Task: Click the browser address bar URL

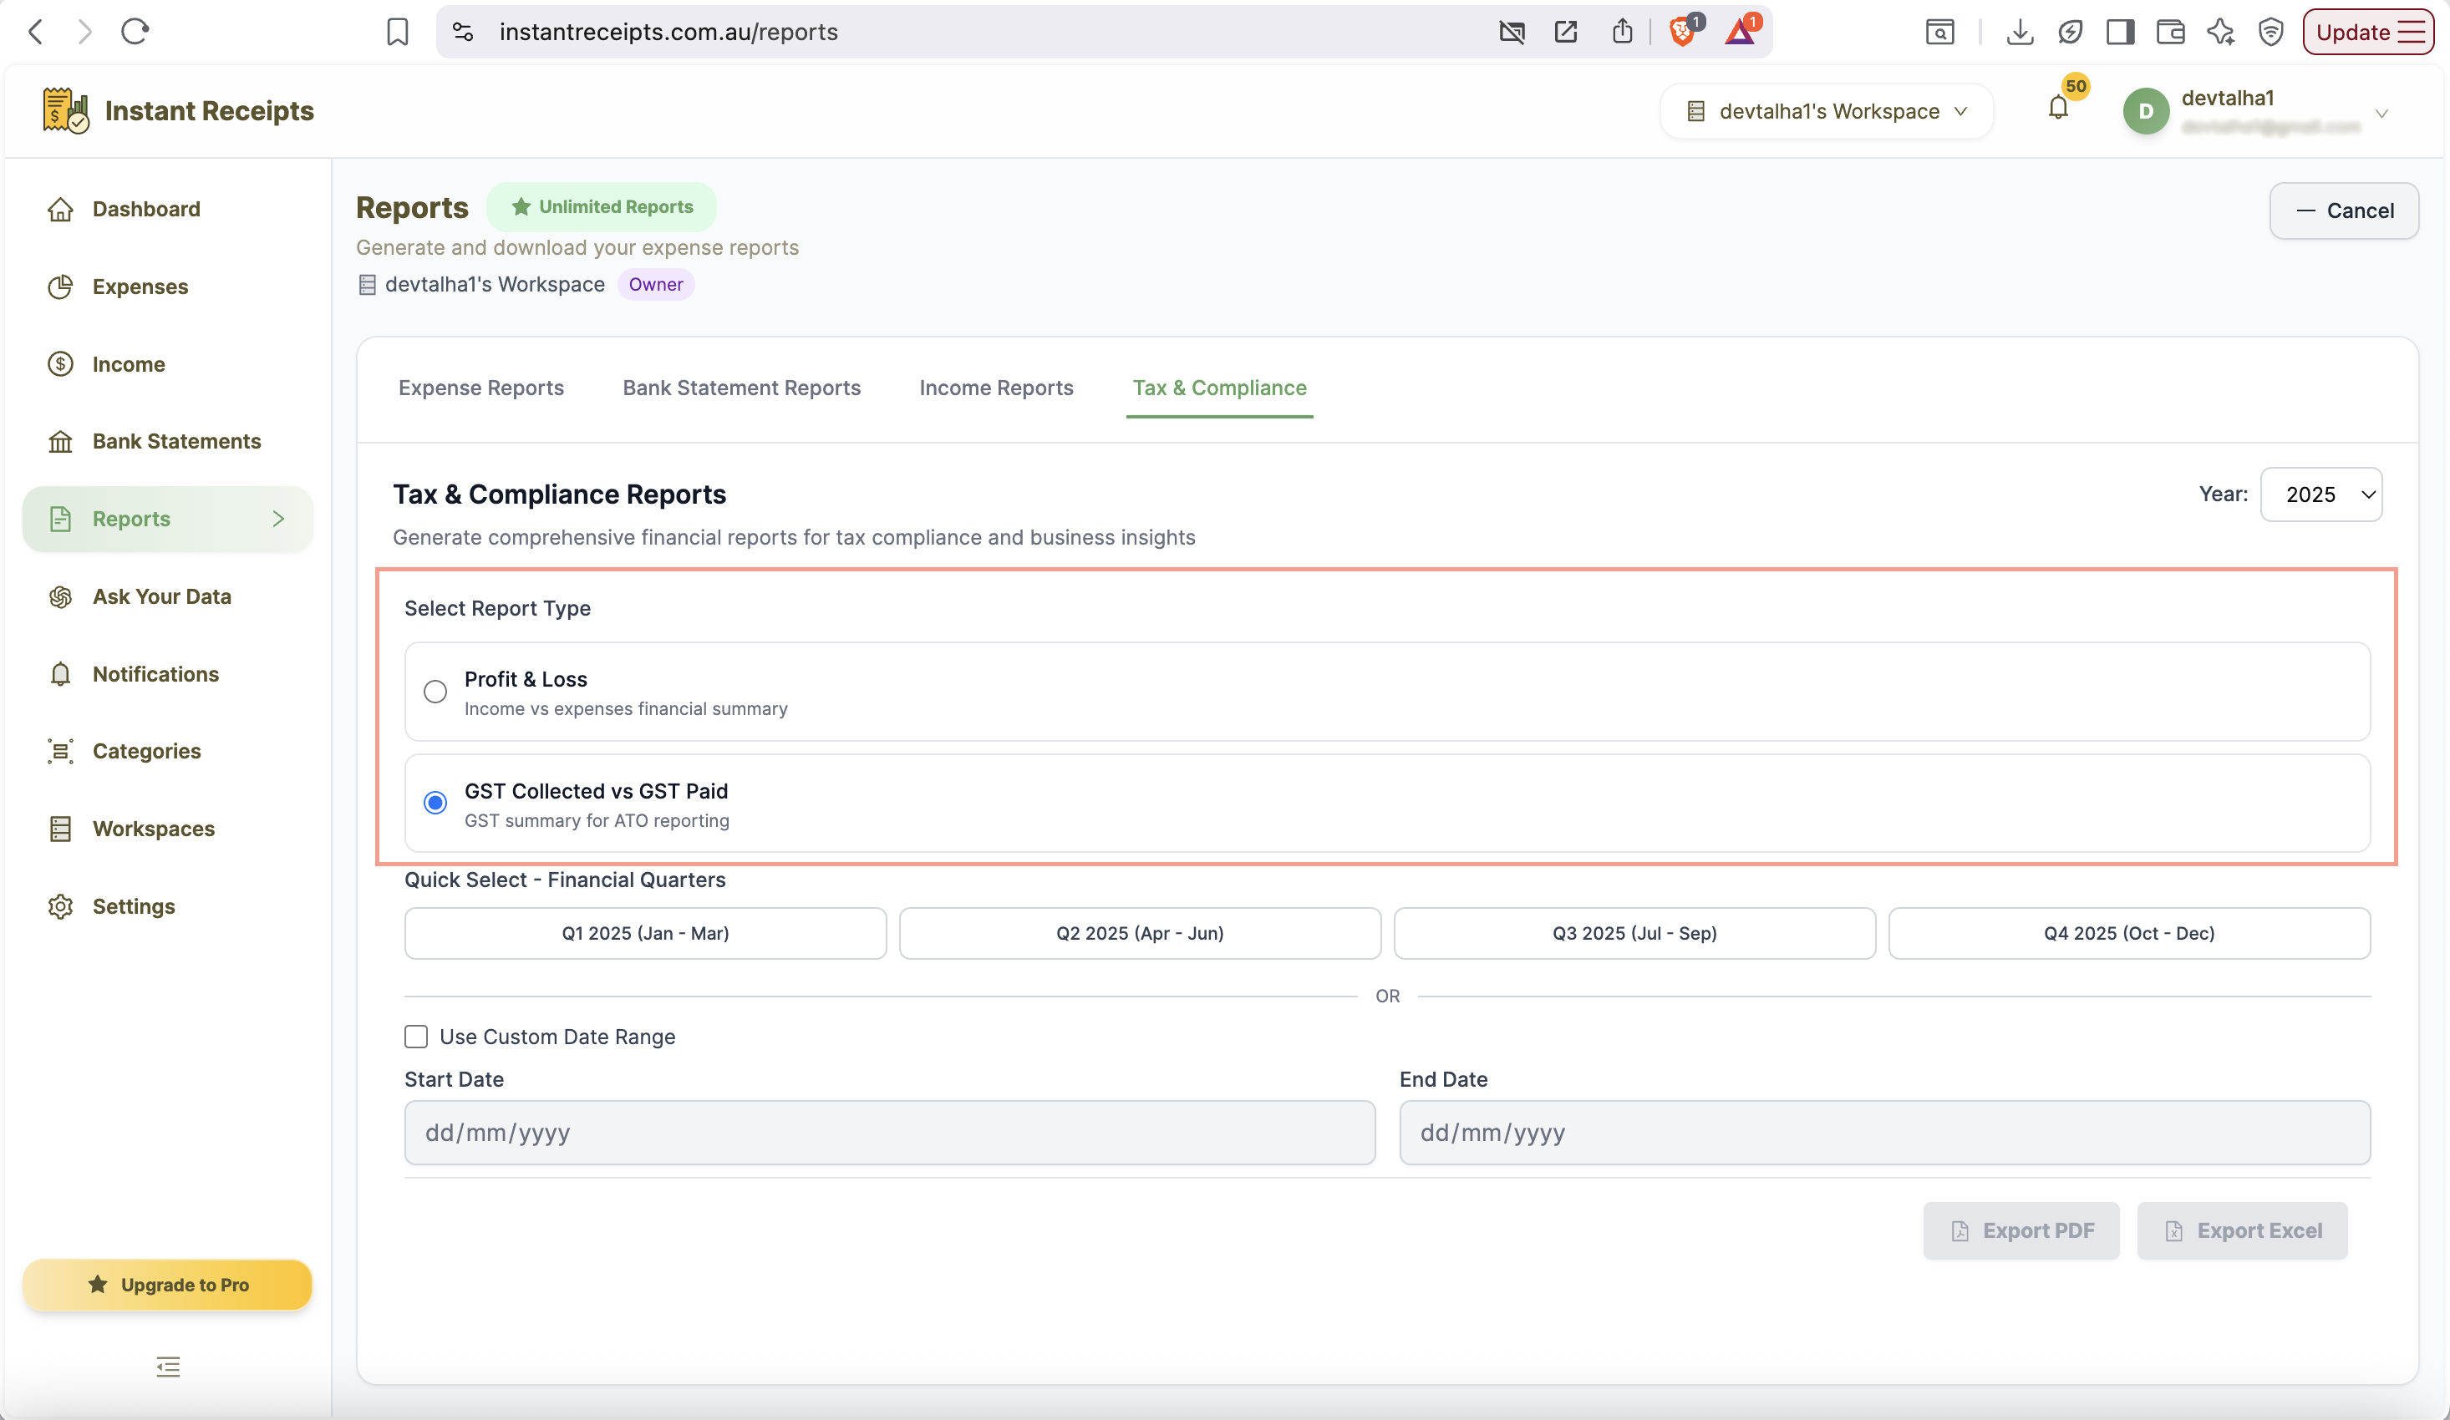Action: pos(668,32)
